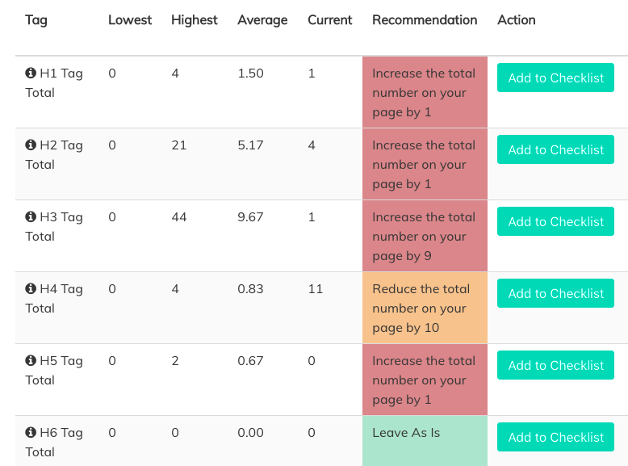Click the info icon beside H1 Tag Total
The height and width of the screenshot is (466, 628).
[31, 73]
